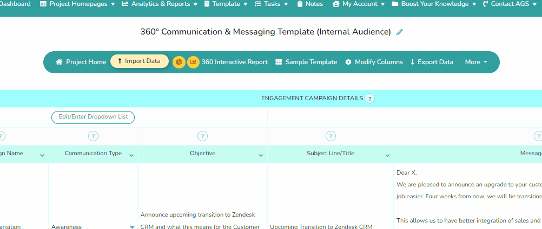Open Campaign Name column dropdown arrow
The image size is (542, 229).
pos(42,156)
